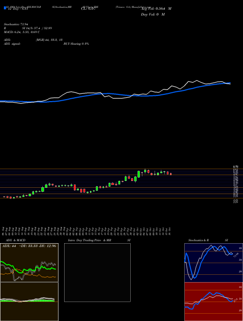Select the 'Avg Vol: 0.564 M' text
The width and height of the screenshot is (243, 321).
click(156, 9)
